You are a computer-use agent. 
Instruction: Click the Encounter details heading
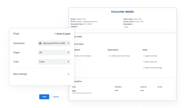point(122,12)
